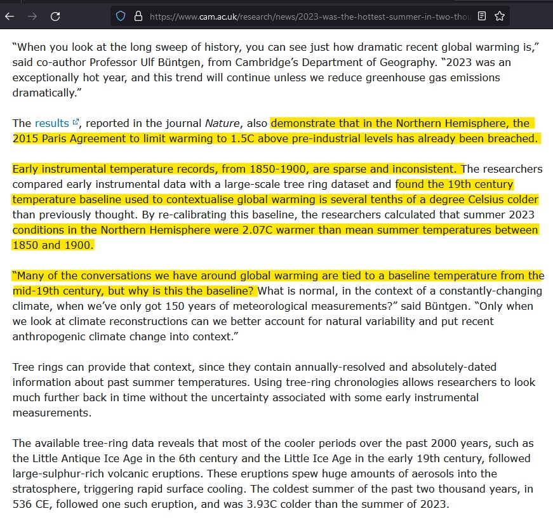Click external-link icon beside 'results'
The height and width of the screenshot is (525, 553).
point(75,122)
